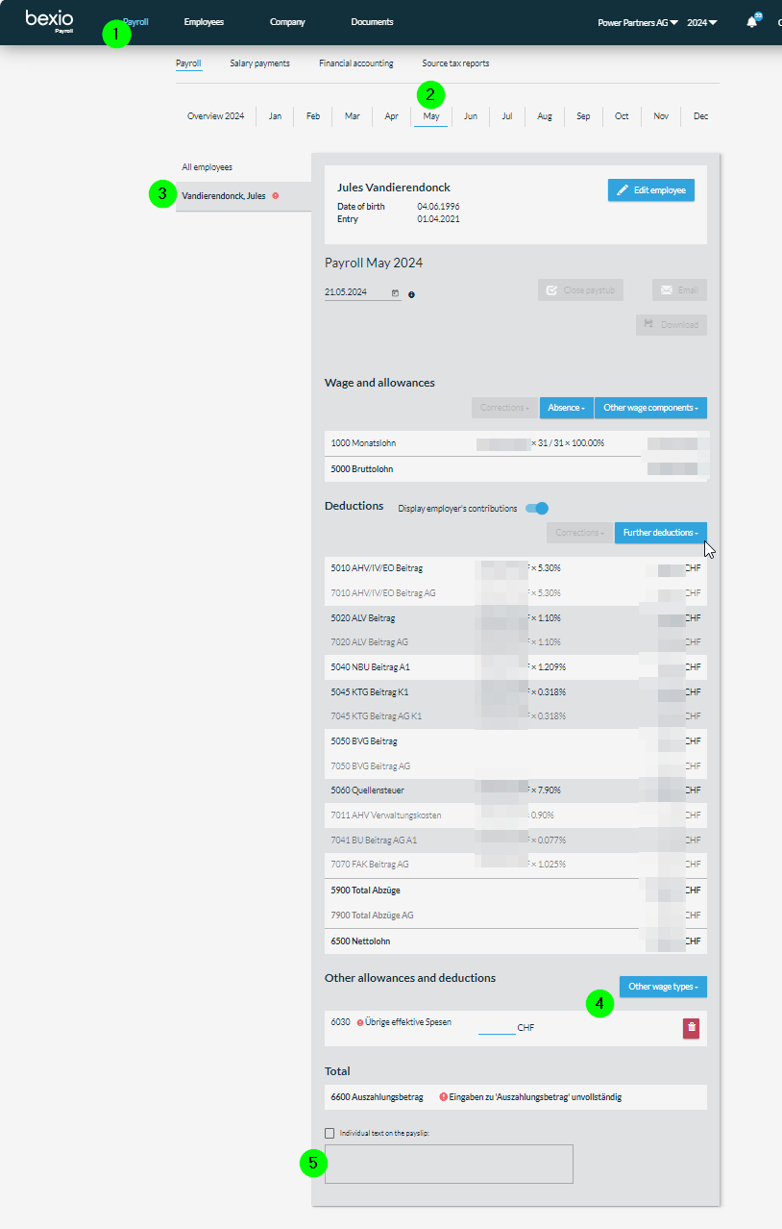This screenshot has height=1229, width=782.
Task: Toggle Display employer's contributions switch
Action: click(537, 508)
